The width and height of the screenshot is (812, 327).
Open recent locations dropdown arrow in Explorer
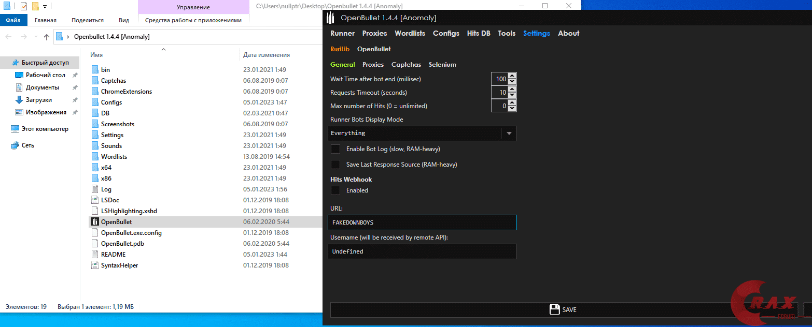36,37
